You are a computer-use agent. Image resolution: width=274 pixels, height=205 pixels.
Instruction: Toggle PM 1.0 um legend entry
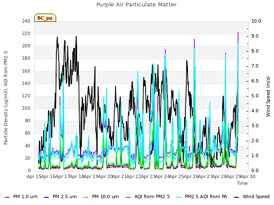[21, 196]
